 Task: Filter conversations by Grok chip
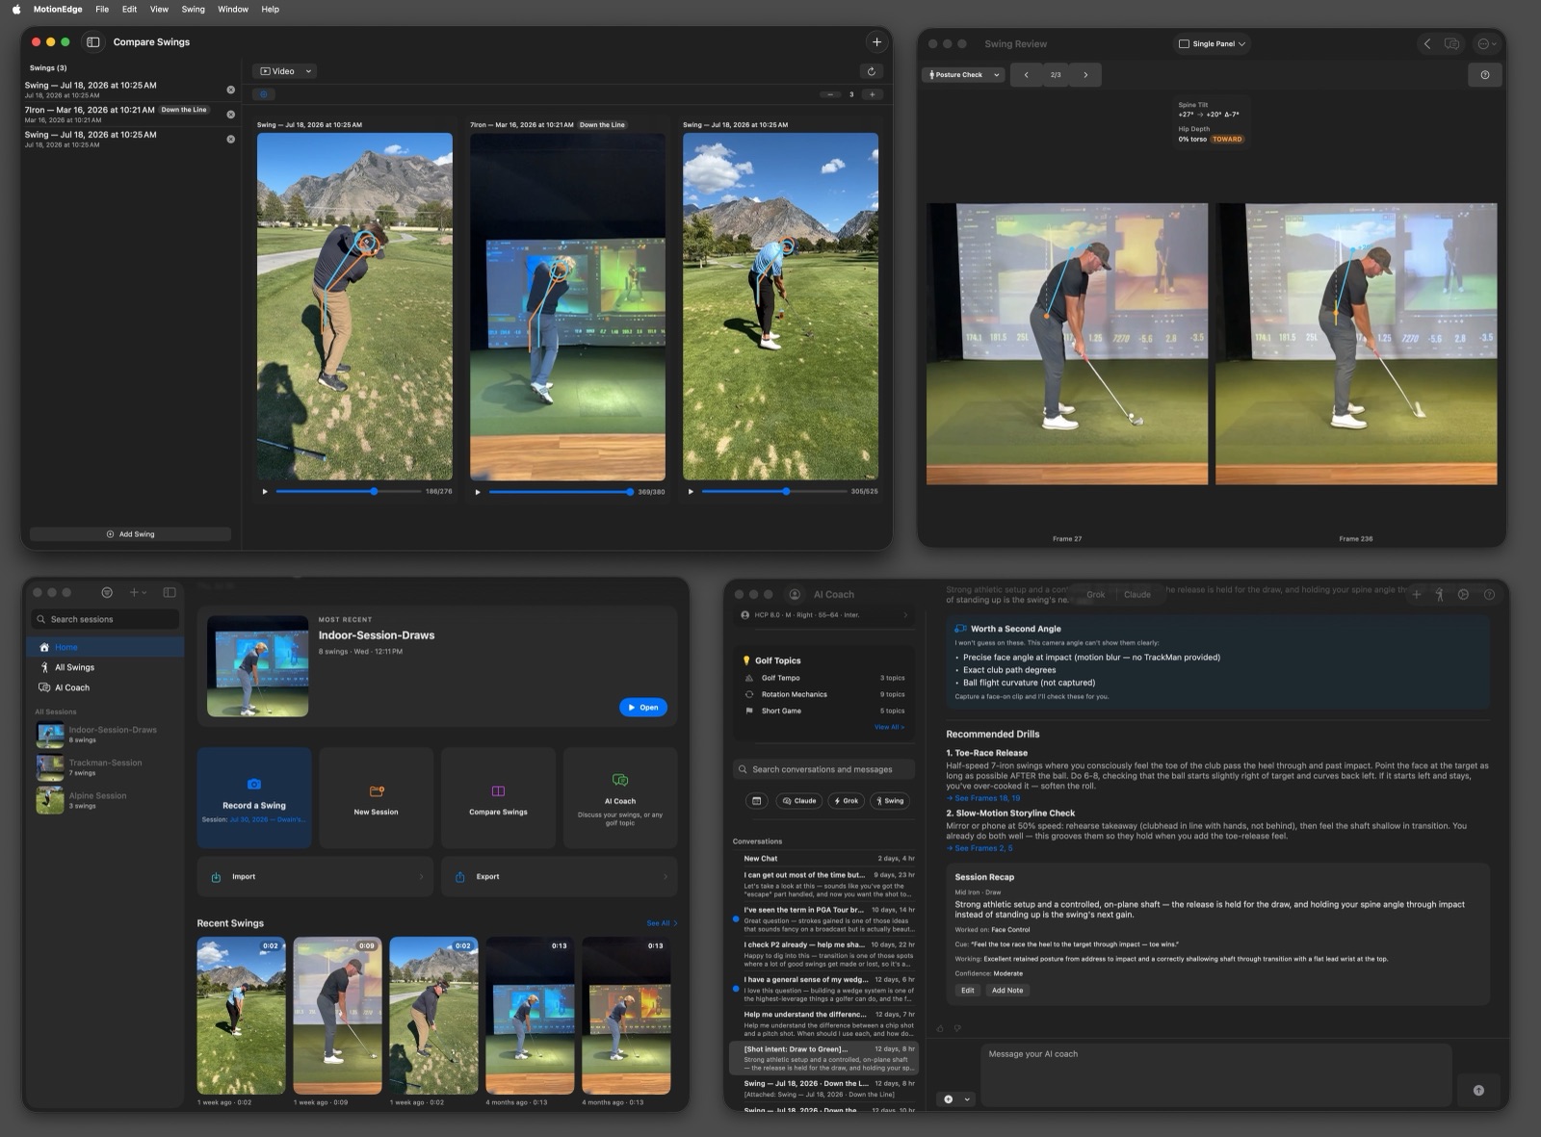coord(846,801)
